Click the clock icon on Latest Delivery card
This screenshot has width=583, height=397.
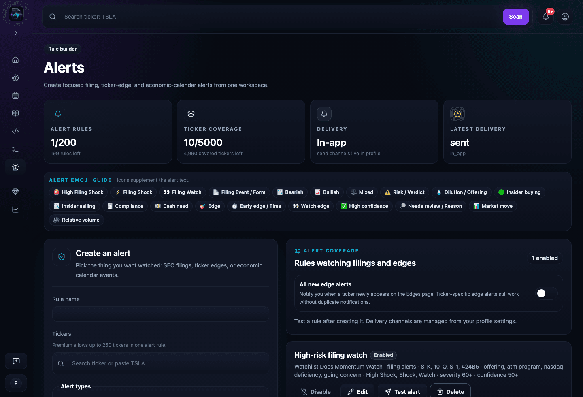coord(457,114)
